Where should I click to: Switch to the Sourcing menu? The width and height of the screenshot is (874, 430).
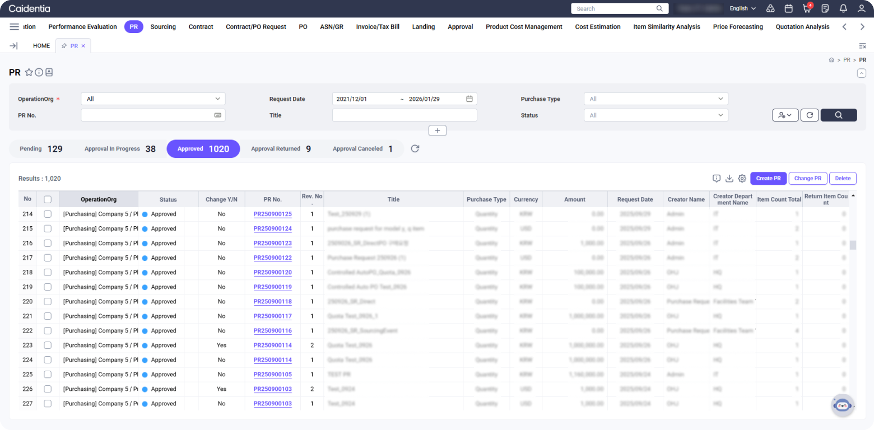163,27
